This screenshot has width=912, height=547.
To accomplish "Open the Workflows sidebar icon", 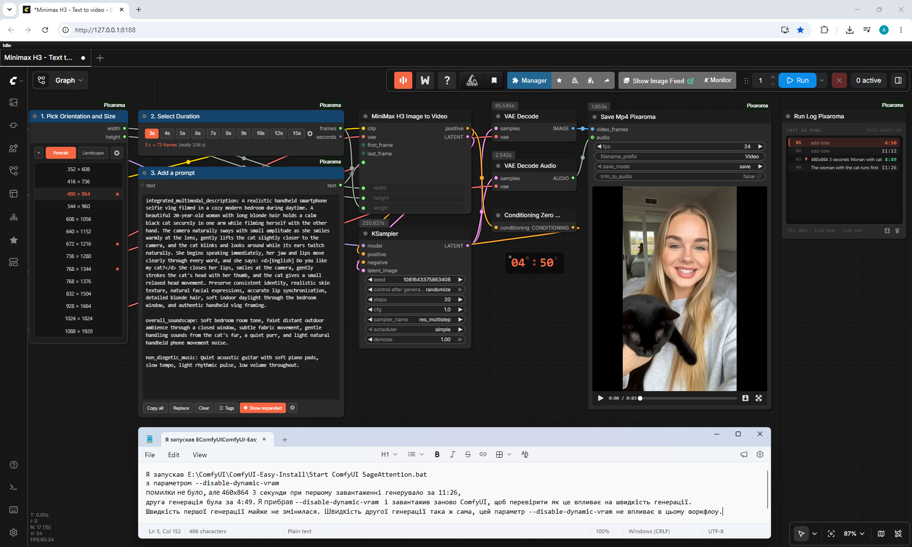I will (14, 171).
